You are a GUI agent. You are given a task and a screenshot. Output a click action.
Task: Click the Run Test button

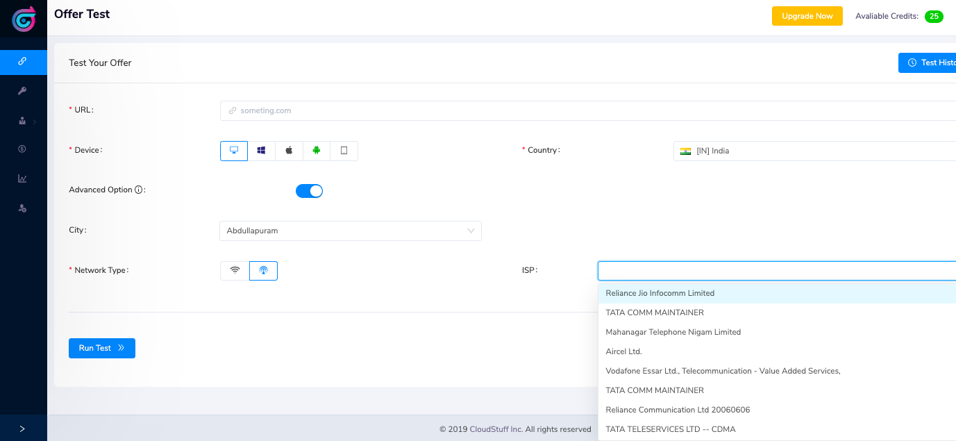pyautogui.click(x=102, y=348)
